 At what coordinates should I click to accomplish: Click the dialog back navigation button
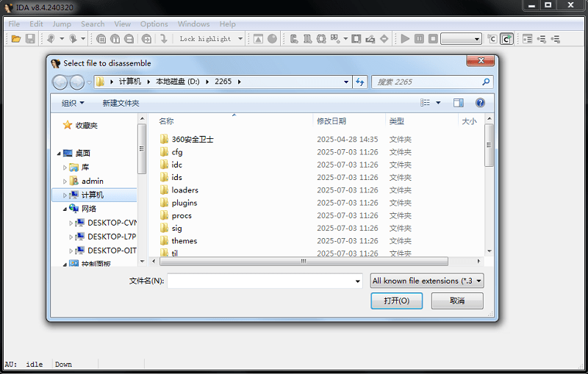(x=60, y=82)
